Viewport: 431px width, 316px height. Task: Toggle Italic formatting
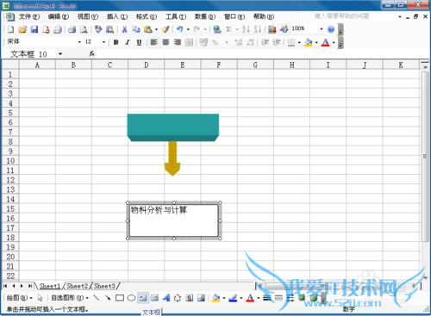click(x=128, y=42)
